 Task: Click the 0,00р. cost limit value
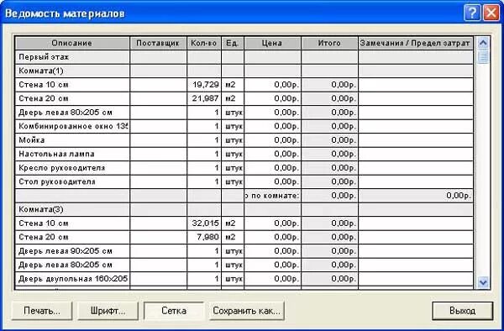(459, 196)
